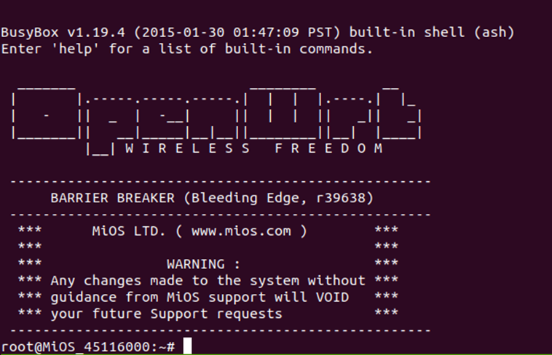Click the WARNING : heading text
Screen dimensions: 552x355
[203, 264]
